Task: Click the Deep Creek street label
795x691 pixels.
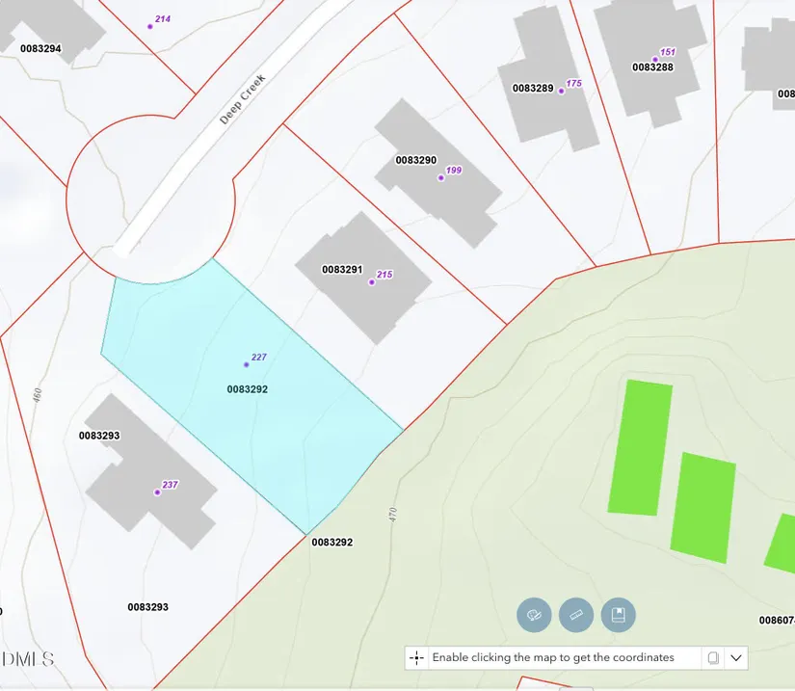Action: (x=241, y=100)
